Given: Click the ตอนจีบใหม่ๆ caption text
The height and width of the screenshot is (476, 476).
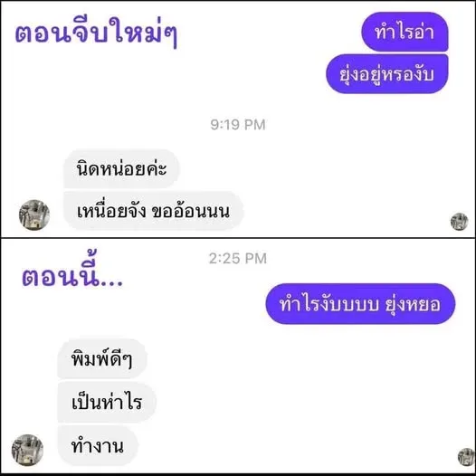Looking at the screenshot, I should coord(96,33).
